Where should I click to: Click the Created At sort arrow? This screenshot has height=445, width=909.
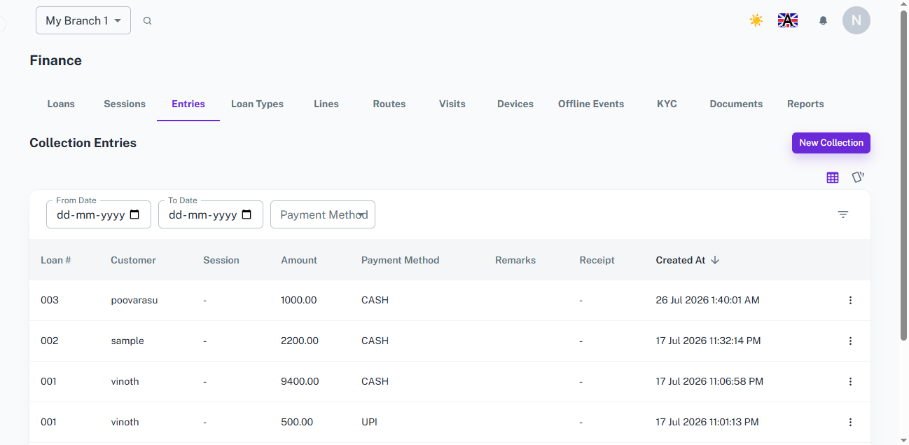(715, 260)
